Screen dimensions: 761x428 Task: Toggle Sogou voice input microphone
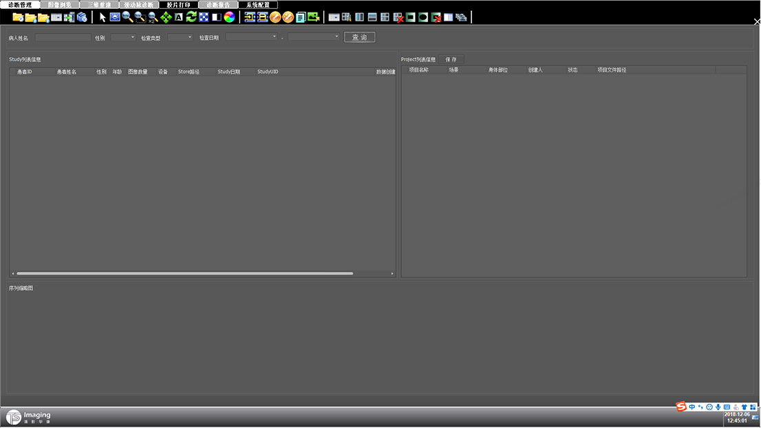point(718,407)
